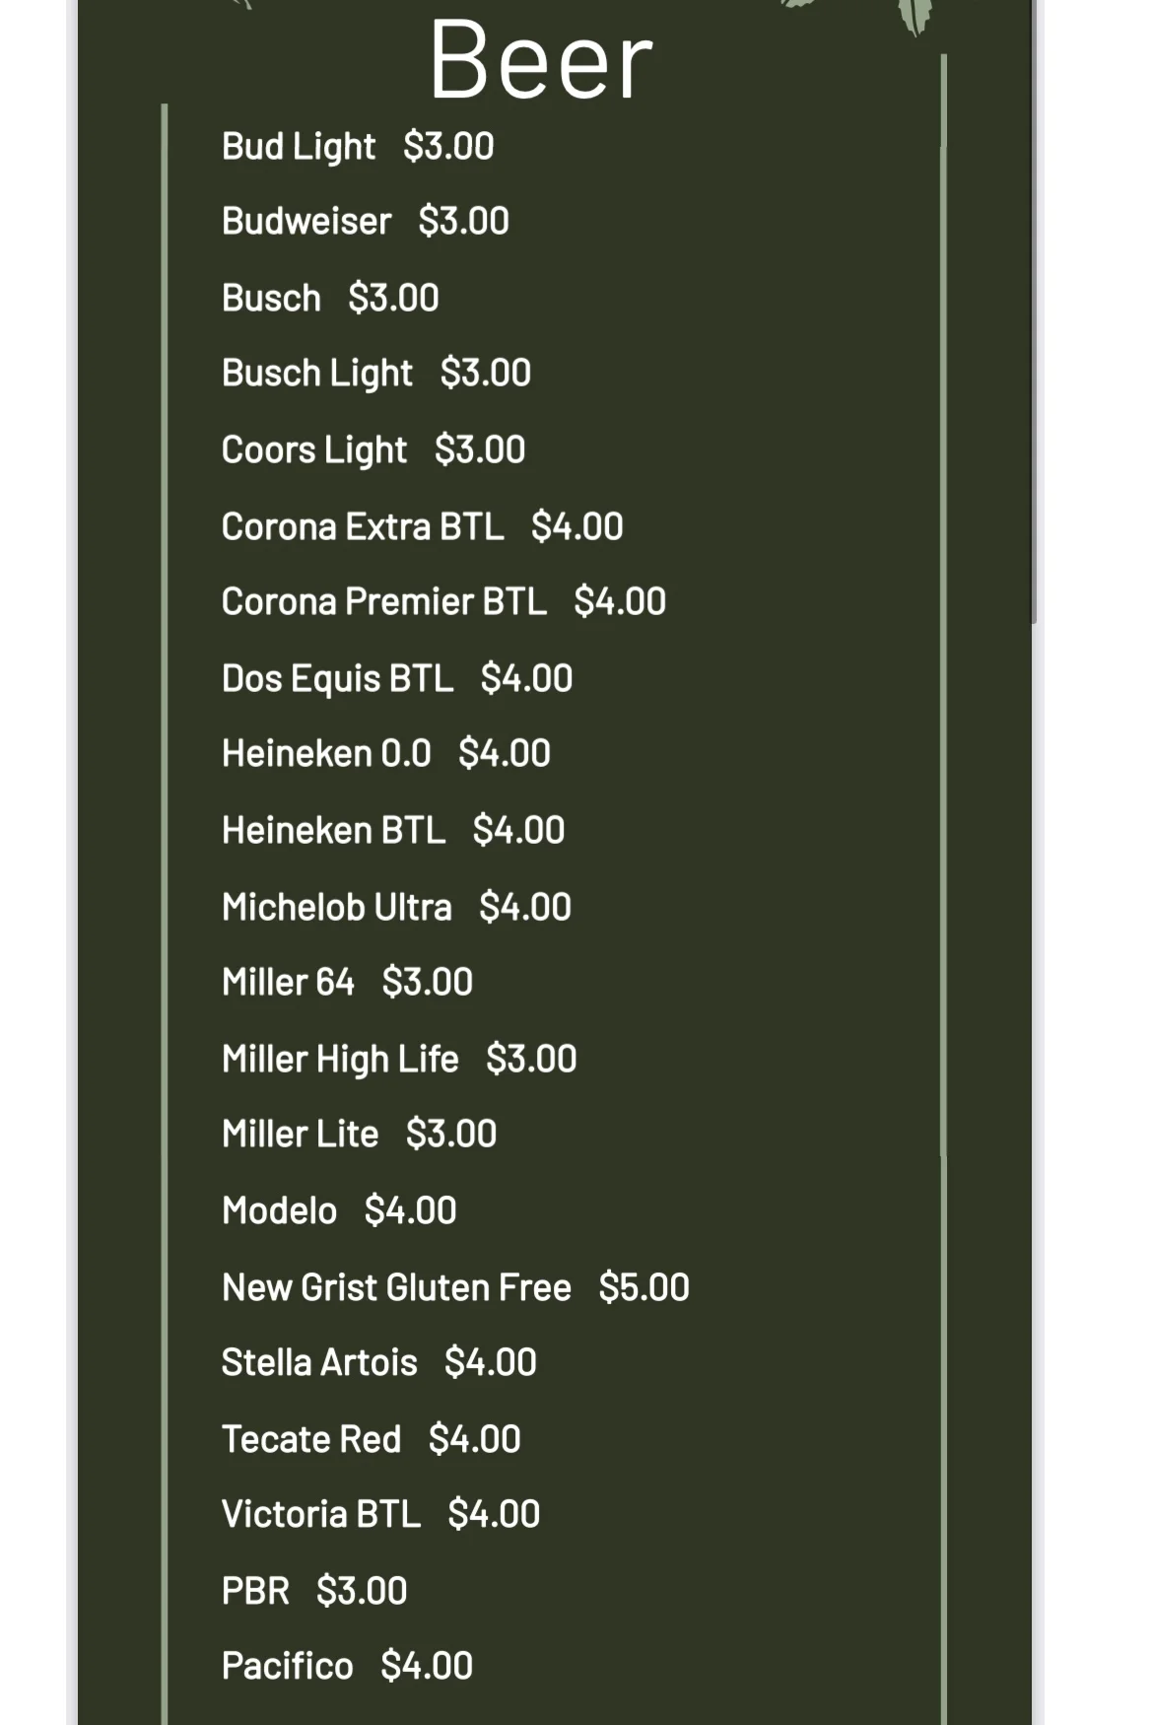
Task: Click Michelob Ultra $4.00
Action: (x=396, y=907)
